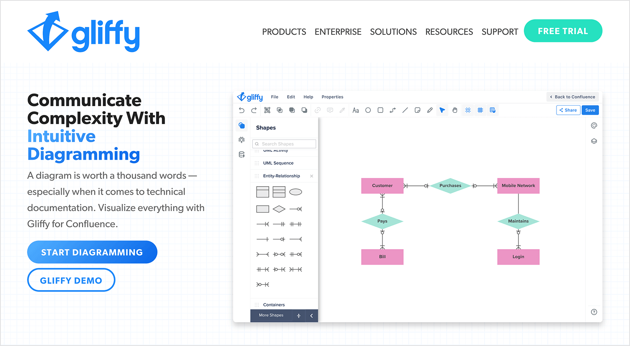Screen dimensions: 630x346
Task: Click the FREE TRIAL button
Action: 563,31
